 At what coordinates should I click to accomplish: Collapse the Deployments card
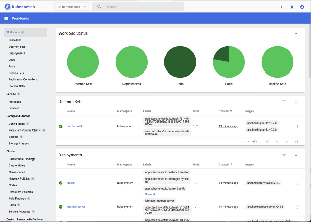pyautogui.click(x=296, y=155)
